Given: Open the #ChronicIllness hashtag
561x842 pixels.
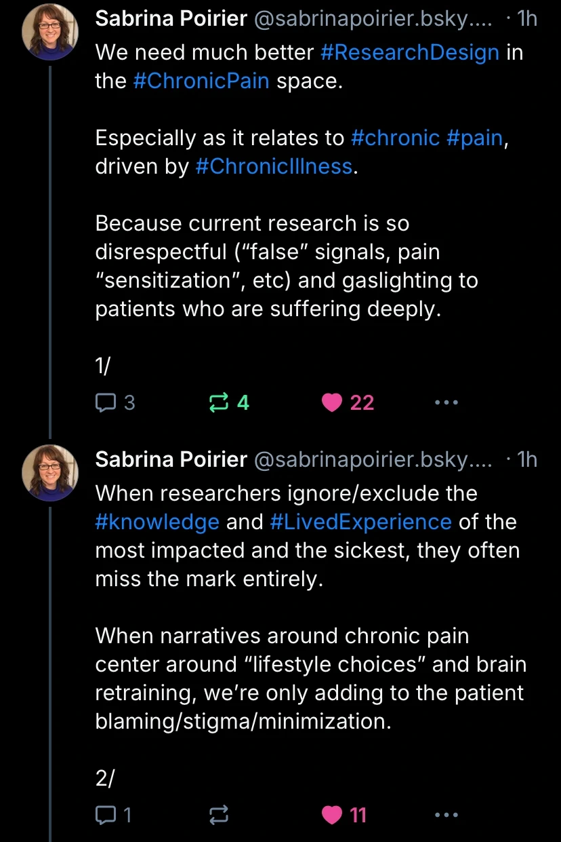Looking at the screenshot, I should pos(274,166).
